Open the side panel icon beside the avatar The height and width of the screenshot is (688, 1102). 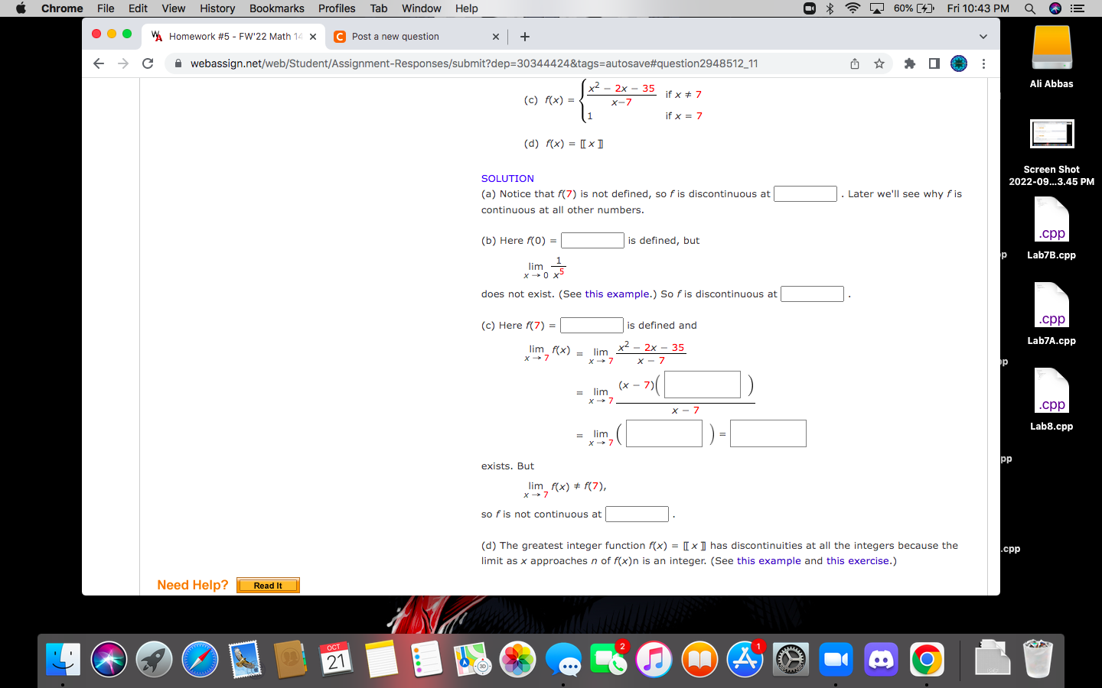934,63
